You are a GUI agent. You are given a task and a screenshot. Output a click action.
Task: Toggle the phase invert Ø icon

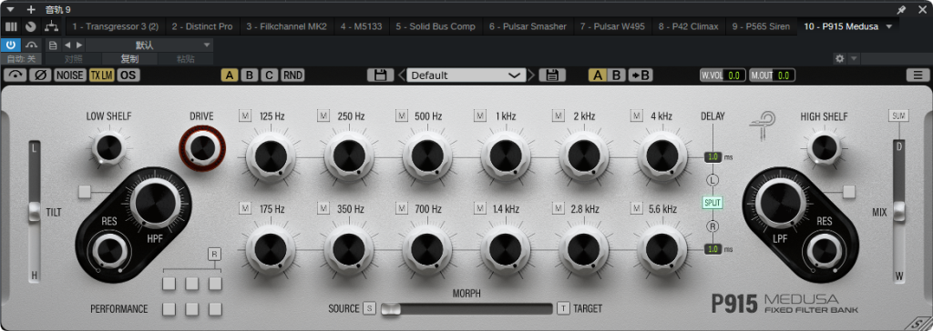[40, 75]
